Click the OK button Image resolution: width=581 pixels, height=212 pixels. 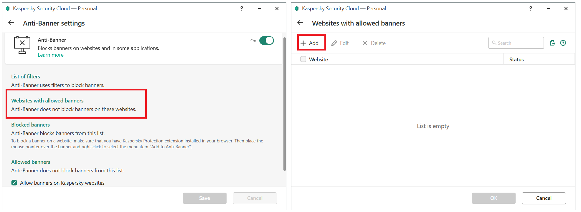(x=494, y=198)
